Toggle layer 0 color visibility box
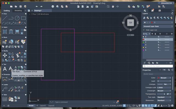176x109 pixels. coord(143,37)
